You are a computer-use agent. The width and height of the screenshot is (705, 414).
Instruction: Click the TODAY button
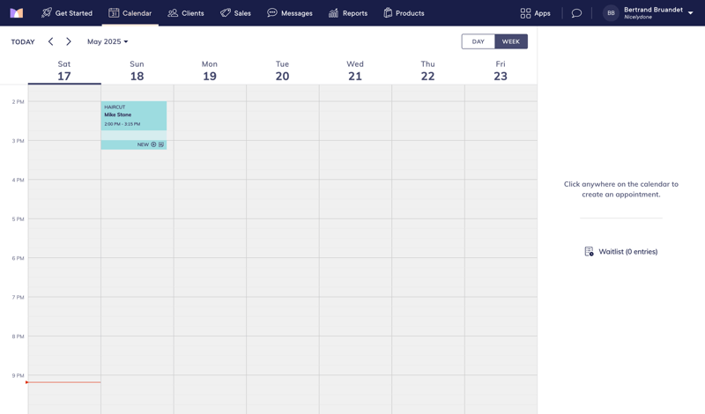click(x=23, y=41)
